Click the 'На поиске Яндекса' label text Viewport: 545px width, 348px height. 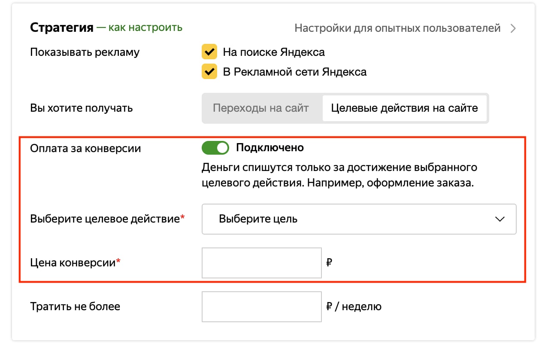point(274,52)
